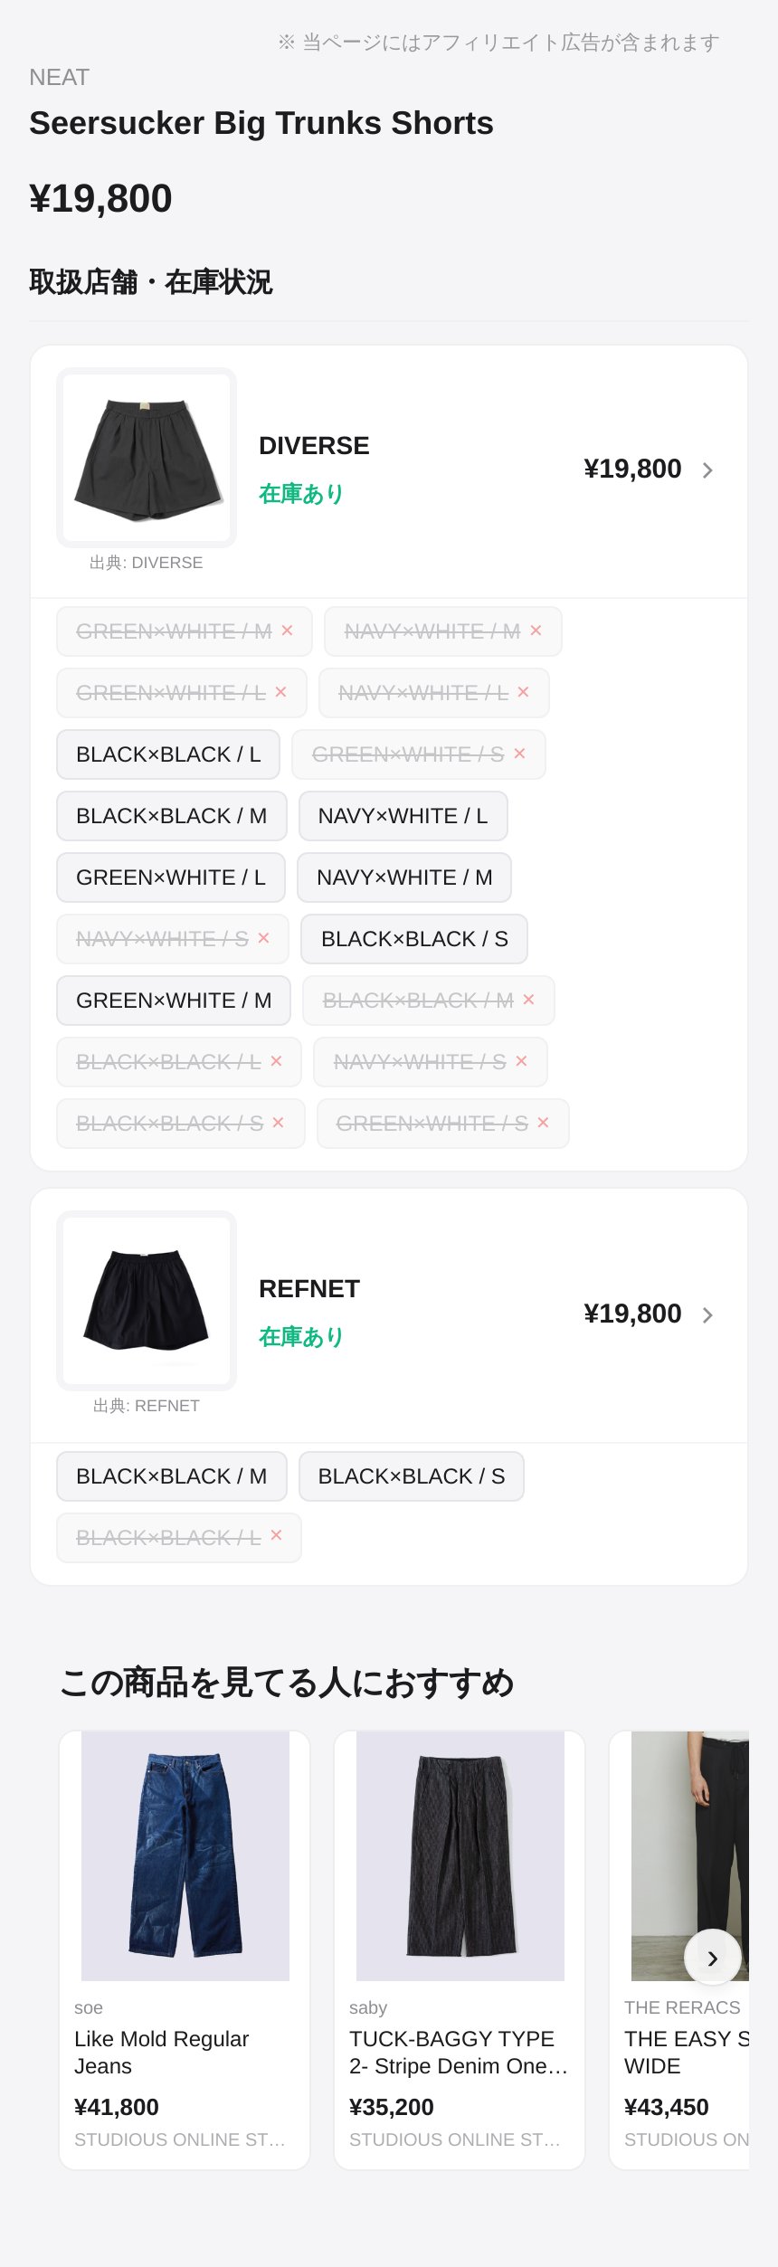Viewport: 778px width, 2267px height.
Task: Open DIVERSE store listing chevron arrow
Action: [x=707, y=470]
